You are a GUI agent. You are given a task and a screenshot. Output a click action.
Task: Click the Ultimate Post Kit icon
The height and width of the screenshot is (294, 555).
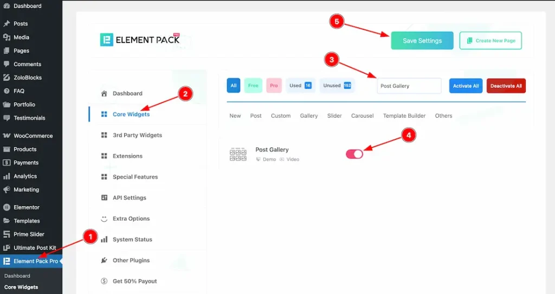[7, 247]
